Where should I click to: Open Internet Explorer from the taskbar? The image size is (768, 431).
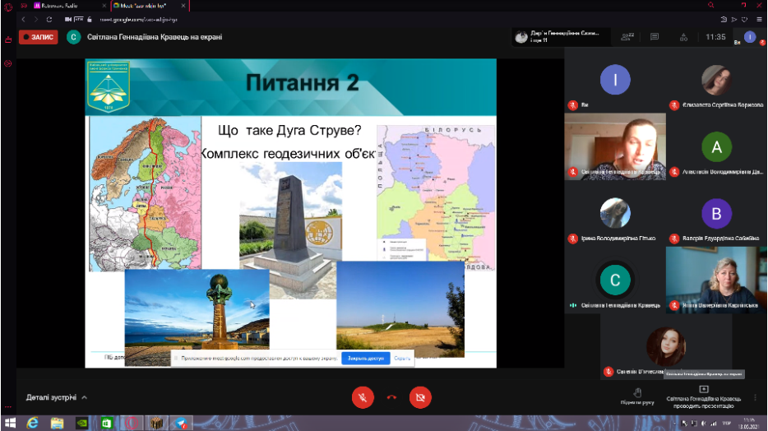pos(33,423)
